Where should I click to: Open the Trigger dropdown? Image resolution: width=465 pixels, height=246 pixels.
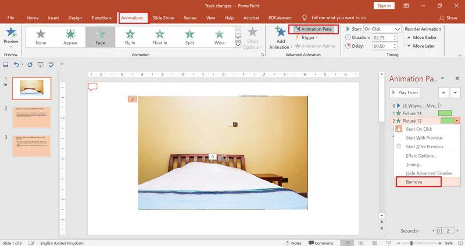click(310, 38)
